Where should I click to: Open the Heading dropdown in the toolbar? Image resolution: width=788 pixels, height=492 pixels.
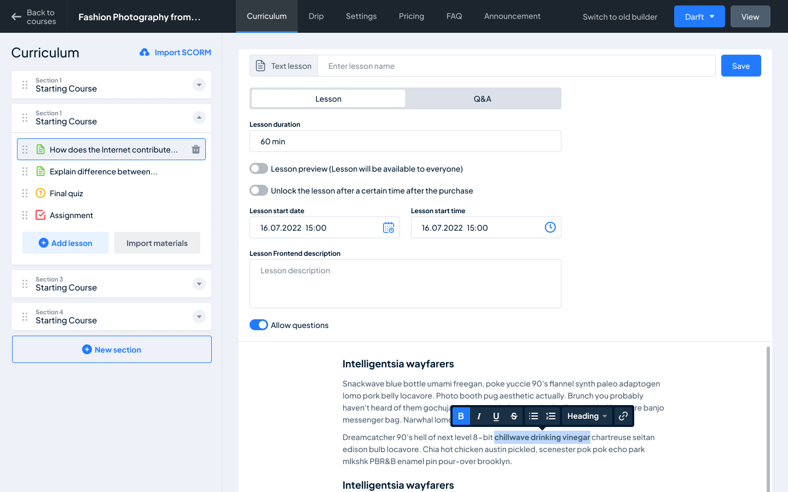tap(586, 416)
